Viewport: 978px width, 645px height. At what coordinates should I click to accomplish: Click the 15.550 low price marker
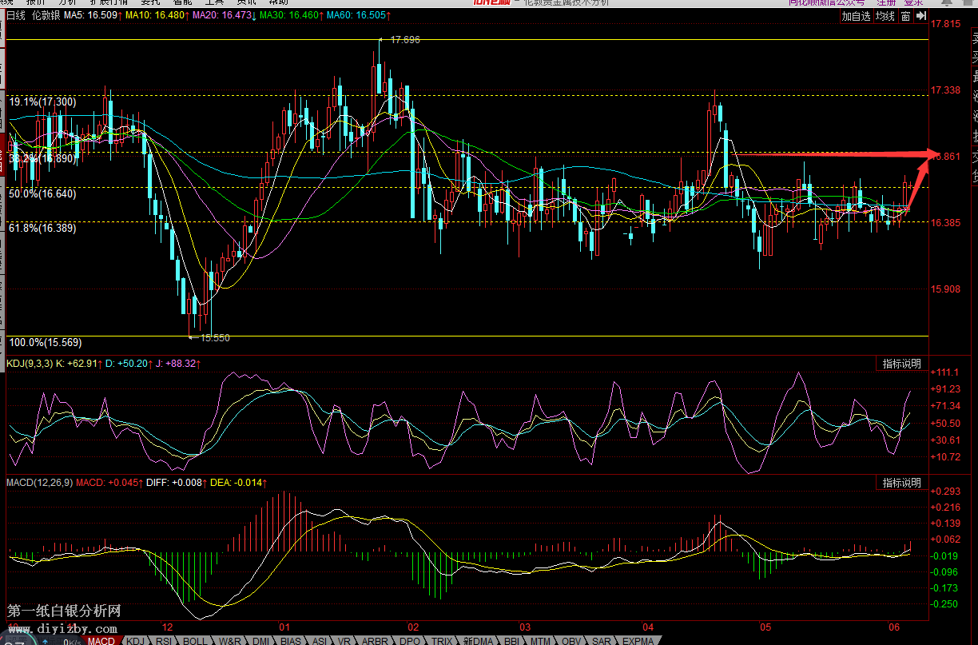214,338
